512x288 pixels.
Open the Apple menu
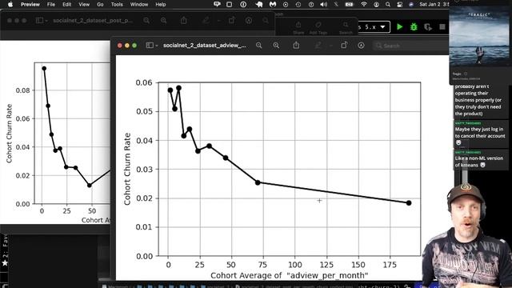10,5
